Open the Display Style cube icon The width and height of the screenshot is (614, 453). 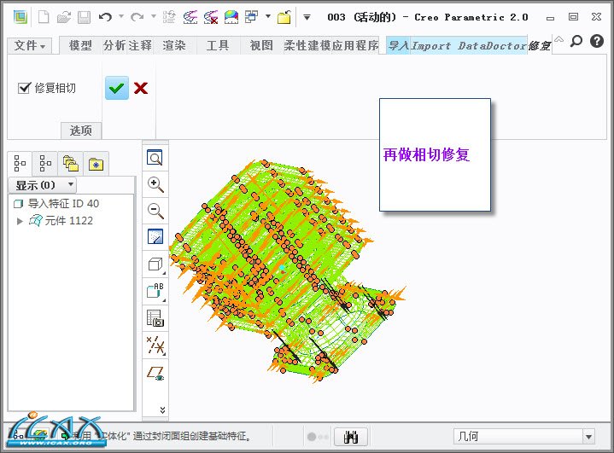155,264
